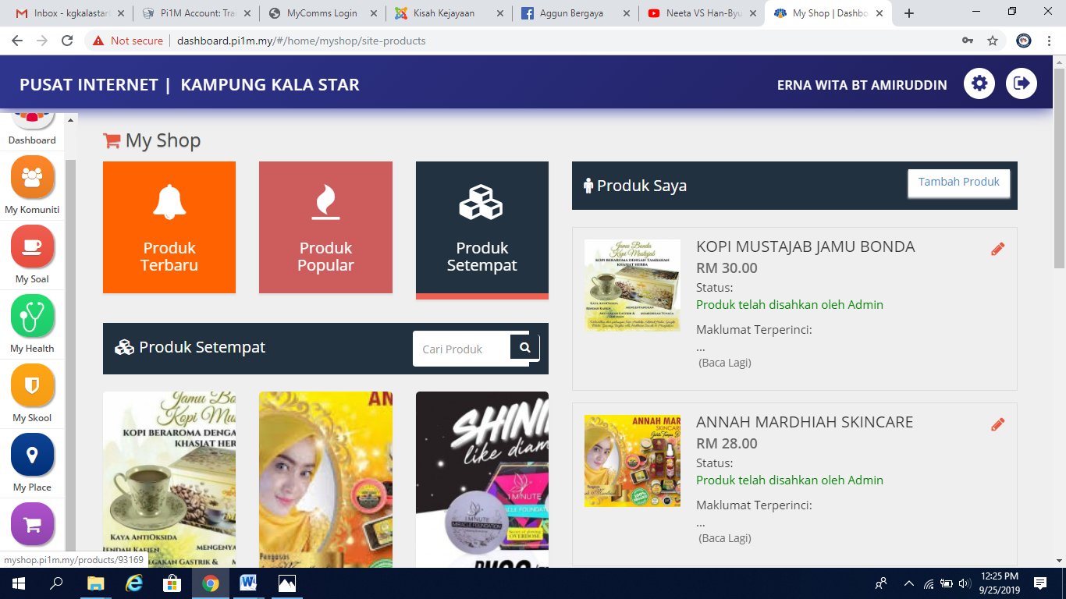Click the purple shopping cart sidebar icon
1066x599 pixels.
(32, 524)
